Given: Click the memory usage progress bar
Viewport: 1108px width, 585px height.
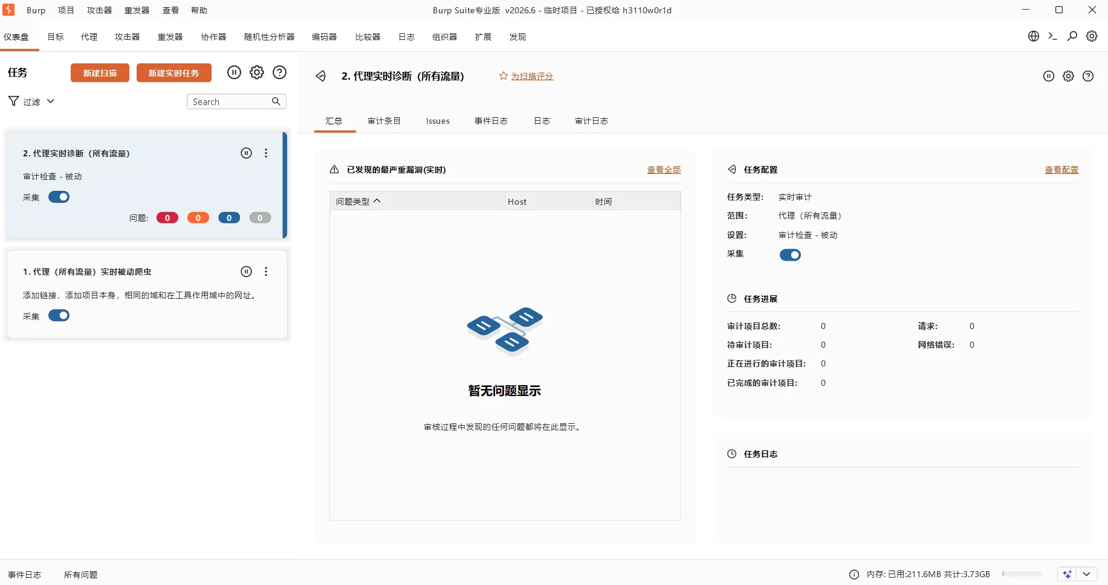Looking at the screenshot, I should 1022,574.
